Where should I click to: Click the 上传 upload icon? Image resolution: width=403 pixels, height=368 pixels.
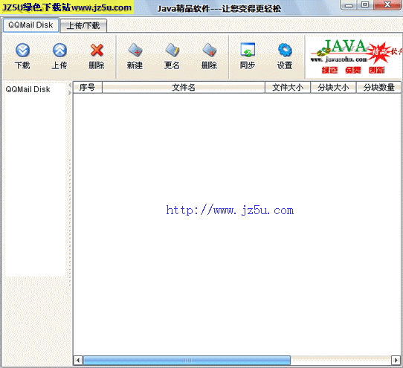59,50
